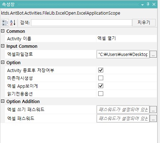Select the Activity 이름 value 엑셀 열기
The image size is (160, 143).
(x=107, y=39)
